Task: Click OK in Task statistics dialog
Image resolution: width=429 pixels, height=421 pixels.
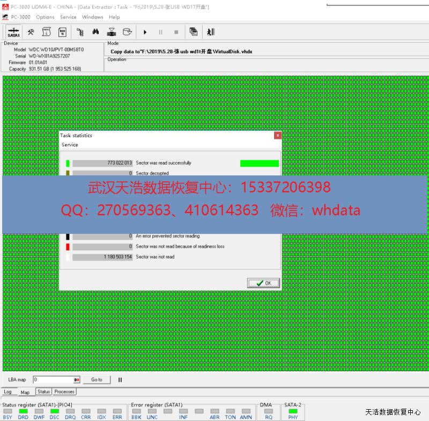Action: coord(264,283)
